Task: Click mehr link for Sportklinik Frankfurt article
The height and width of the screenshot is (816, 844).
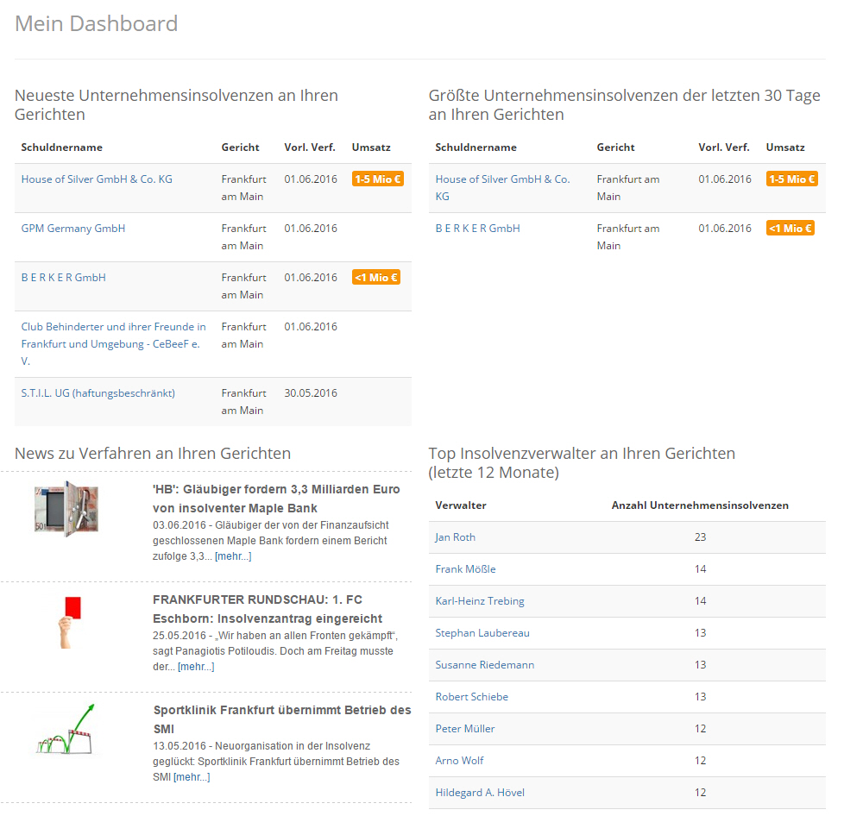Action: [x=192, y=777]
